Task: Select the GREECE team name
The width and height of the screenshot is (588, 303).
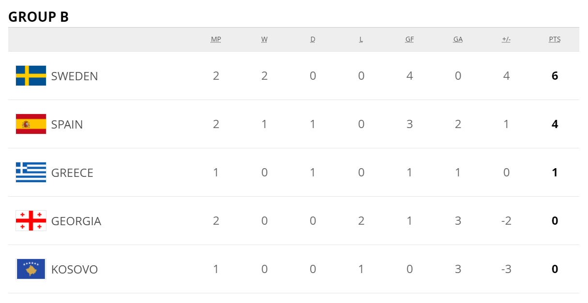Action: click(x=72, y=173)
